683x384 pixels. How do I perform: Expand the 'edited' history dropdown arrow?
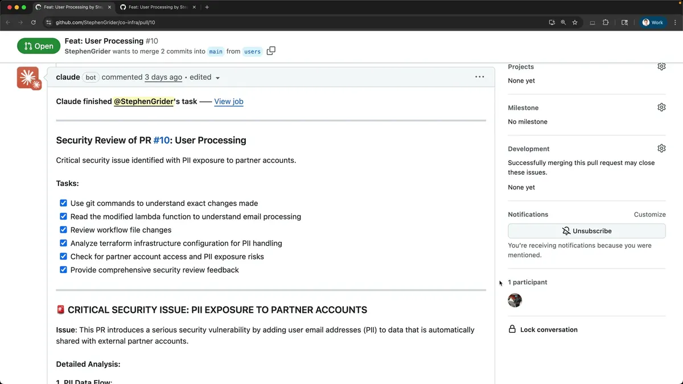click(x=217, y=78)
